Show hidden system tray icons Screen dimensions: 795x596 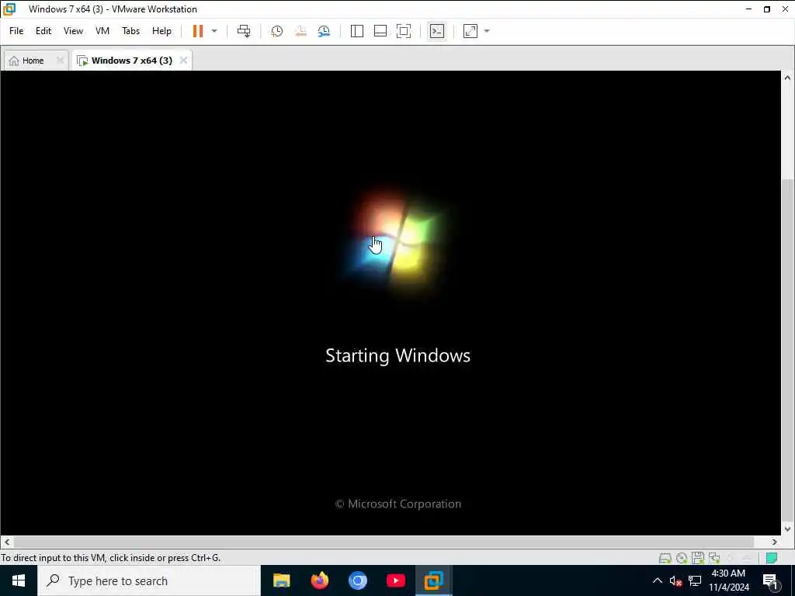pyautogui.click(x=657, y=580)
